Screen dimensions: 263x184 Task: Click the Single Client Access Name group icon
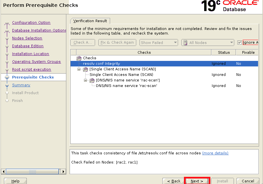(86, 69)
